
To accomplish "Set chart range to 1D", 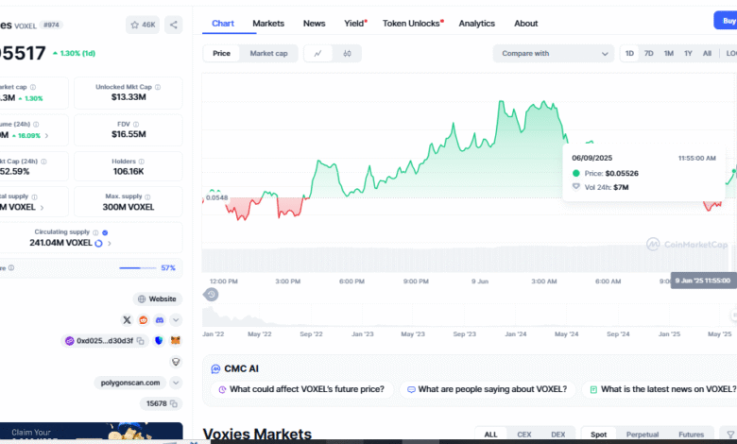I will pos(629,54).
